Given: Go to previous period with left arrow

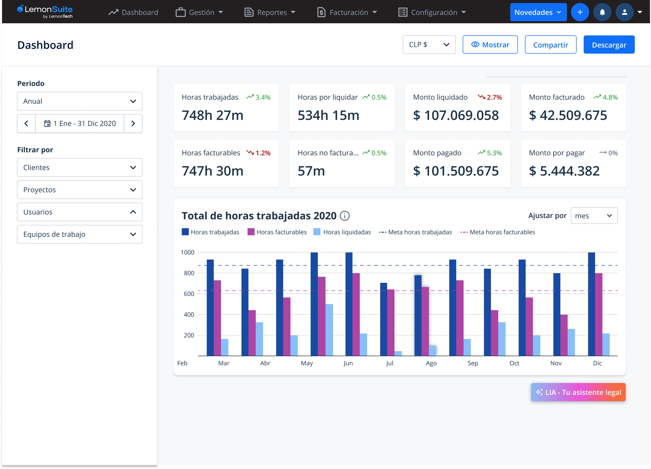Looking at the screenshot, I should (x=26, y=124).
